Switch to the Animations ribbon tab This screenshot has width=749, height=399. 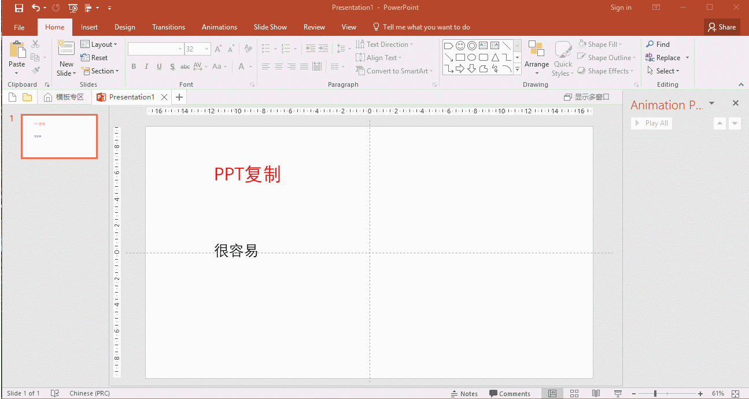(219, 27)
